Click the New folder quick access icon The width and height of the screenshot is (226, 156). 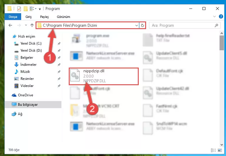[26, 9]
